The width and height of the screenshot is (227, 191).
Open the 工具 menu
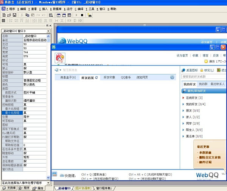pos(90,9)
